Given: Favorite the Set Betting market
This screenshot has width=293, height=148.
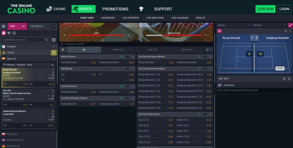Looking at the screenshot, I should point(127,69).
